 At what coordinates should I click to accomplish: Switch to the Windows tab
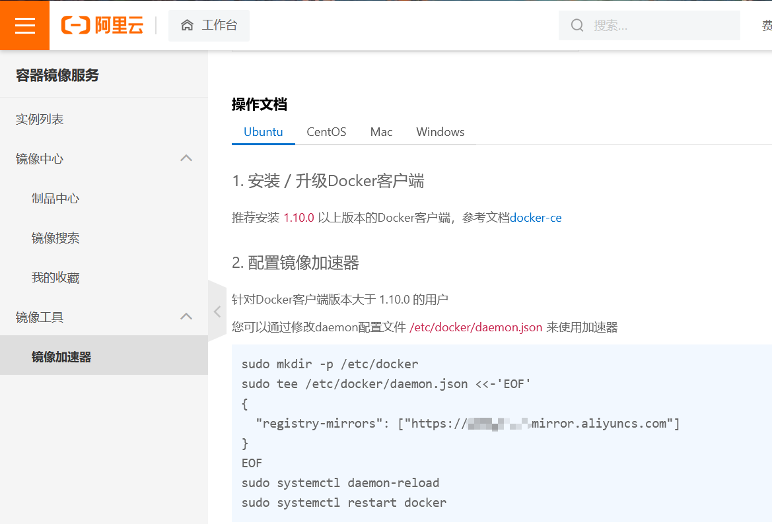click(x=440, y=132)
